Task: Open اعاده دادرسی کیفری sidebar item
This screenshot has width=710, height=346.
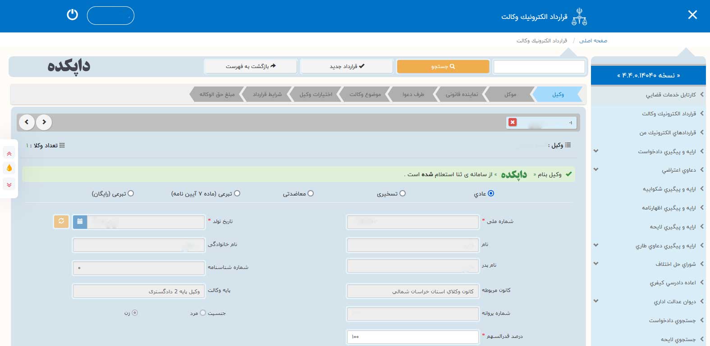Action: coord(648,282)
